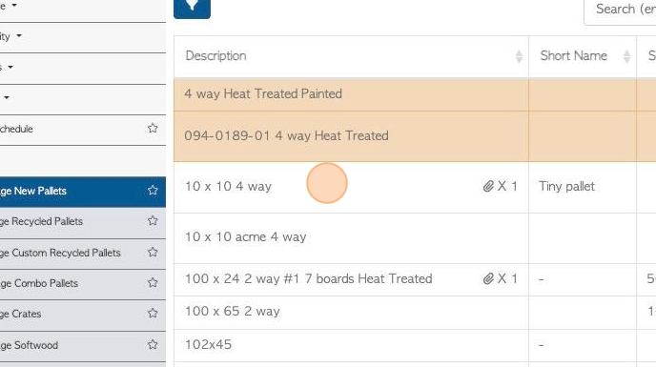Open attachment paperclip for 100 x 24 2 way
Viewport: 656px width, 367px height.
pos(488,278)
